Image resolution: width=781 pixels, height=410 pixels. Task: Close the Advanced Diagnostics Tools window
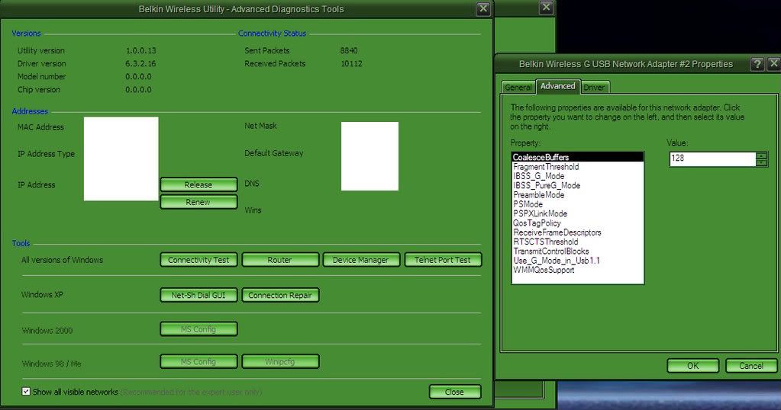tap(483, 9)
